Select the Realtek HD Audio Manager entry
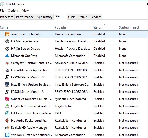Viewport: 148px width, 138px height. point(29,128)
